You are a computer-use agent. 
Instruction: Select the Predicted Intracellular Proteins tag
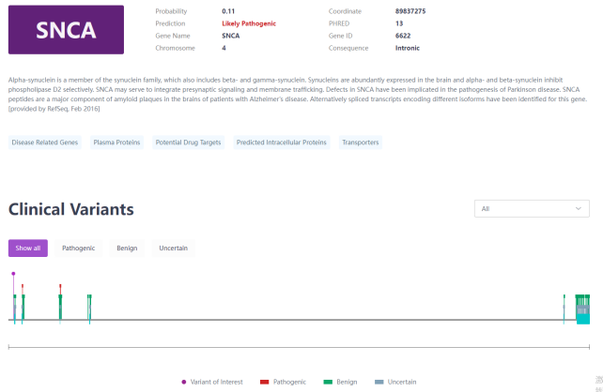click(x=282, y=143)
